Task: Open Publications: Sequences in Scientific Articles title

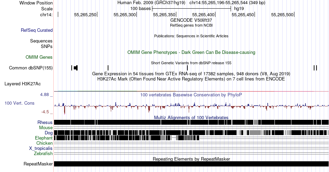Action: pos(191,36)
